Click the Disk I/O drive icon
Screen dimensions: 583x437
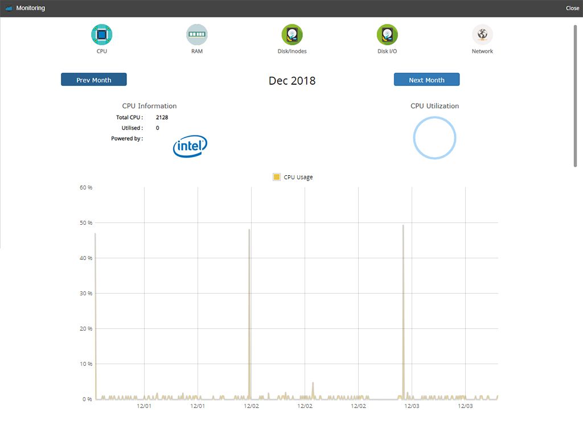[x=387, y=35]
